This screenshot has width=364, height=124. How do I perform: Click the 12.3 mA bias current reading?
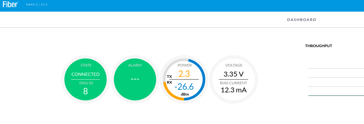[234, 90]
